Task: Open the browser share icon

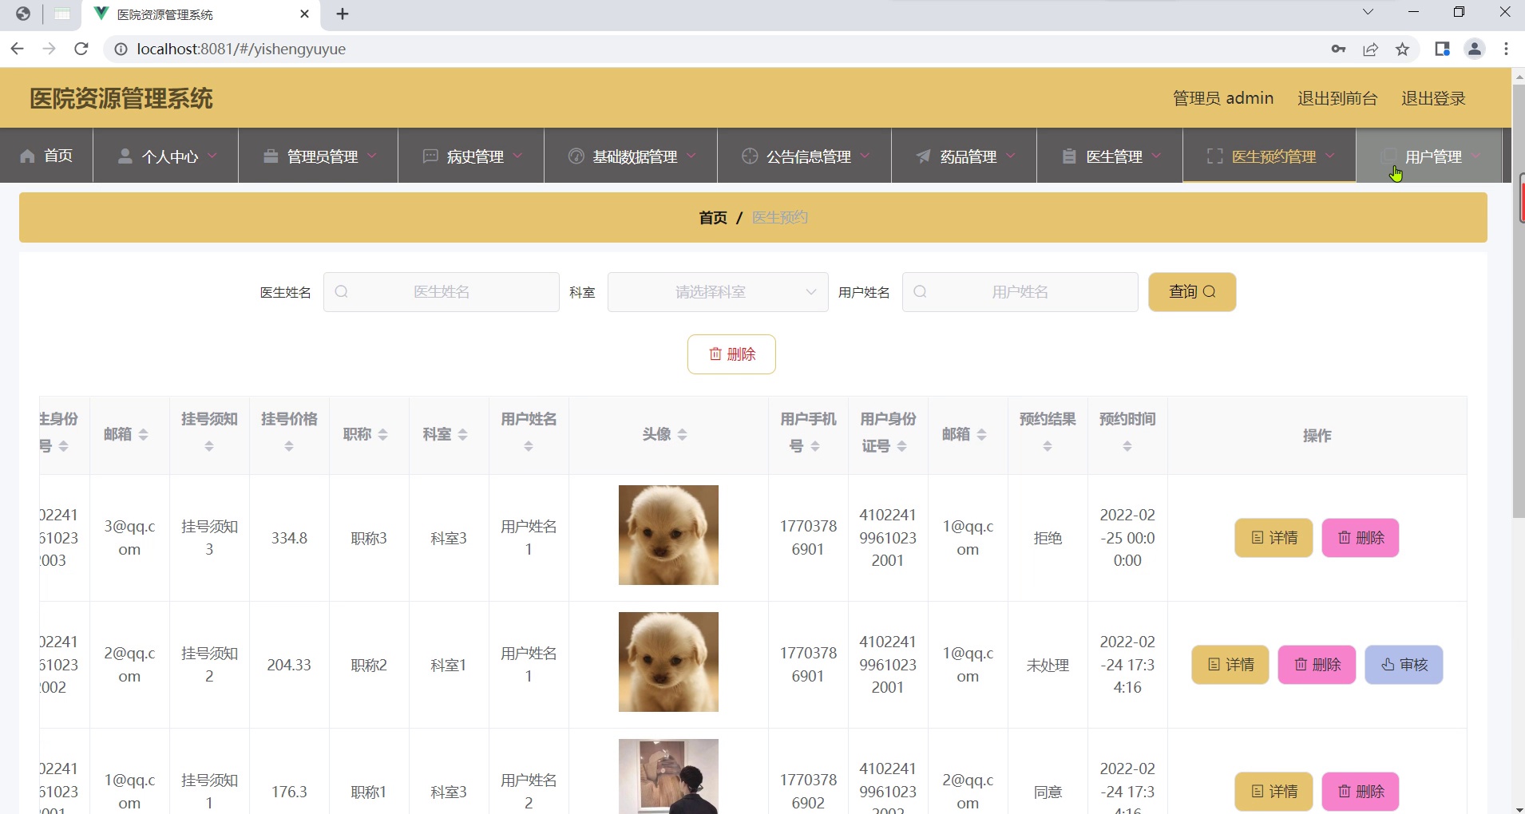Action: click(x=1371, y=49)
